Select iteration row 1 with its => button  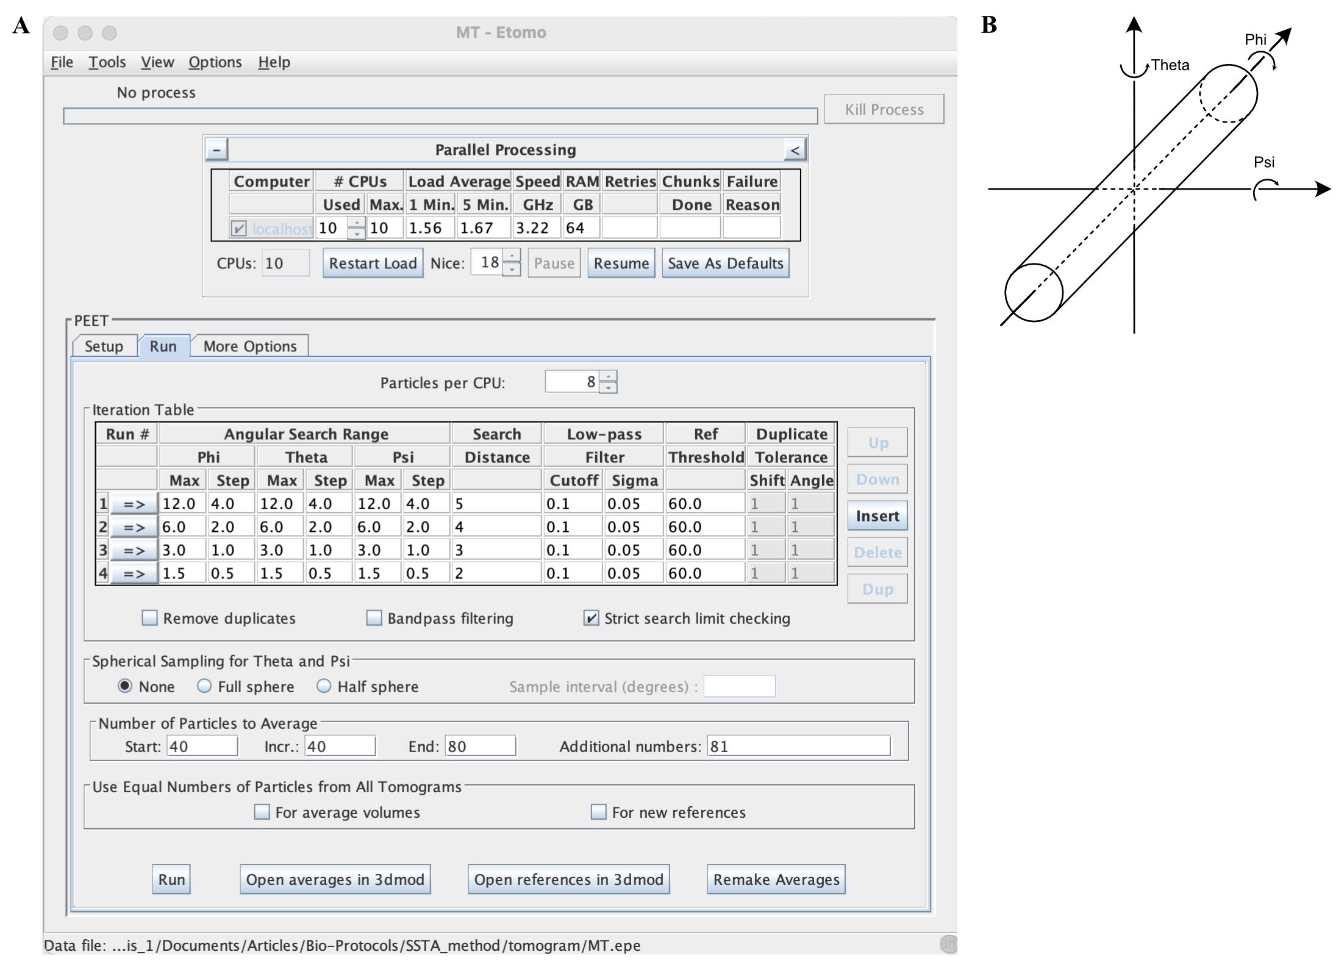134,504
